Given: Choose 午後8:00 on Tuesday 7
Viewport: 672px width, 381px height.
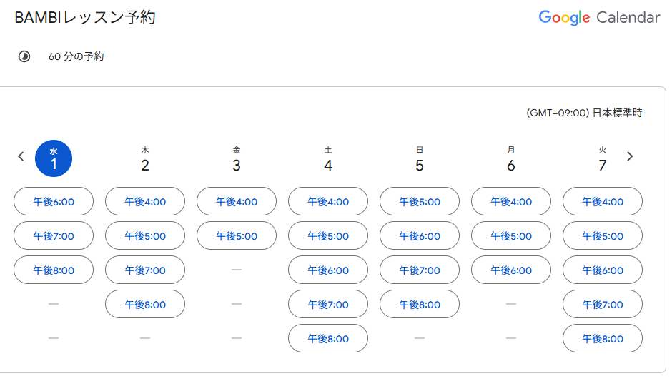Looking at the screenshot, I should [603, 339].
